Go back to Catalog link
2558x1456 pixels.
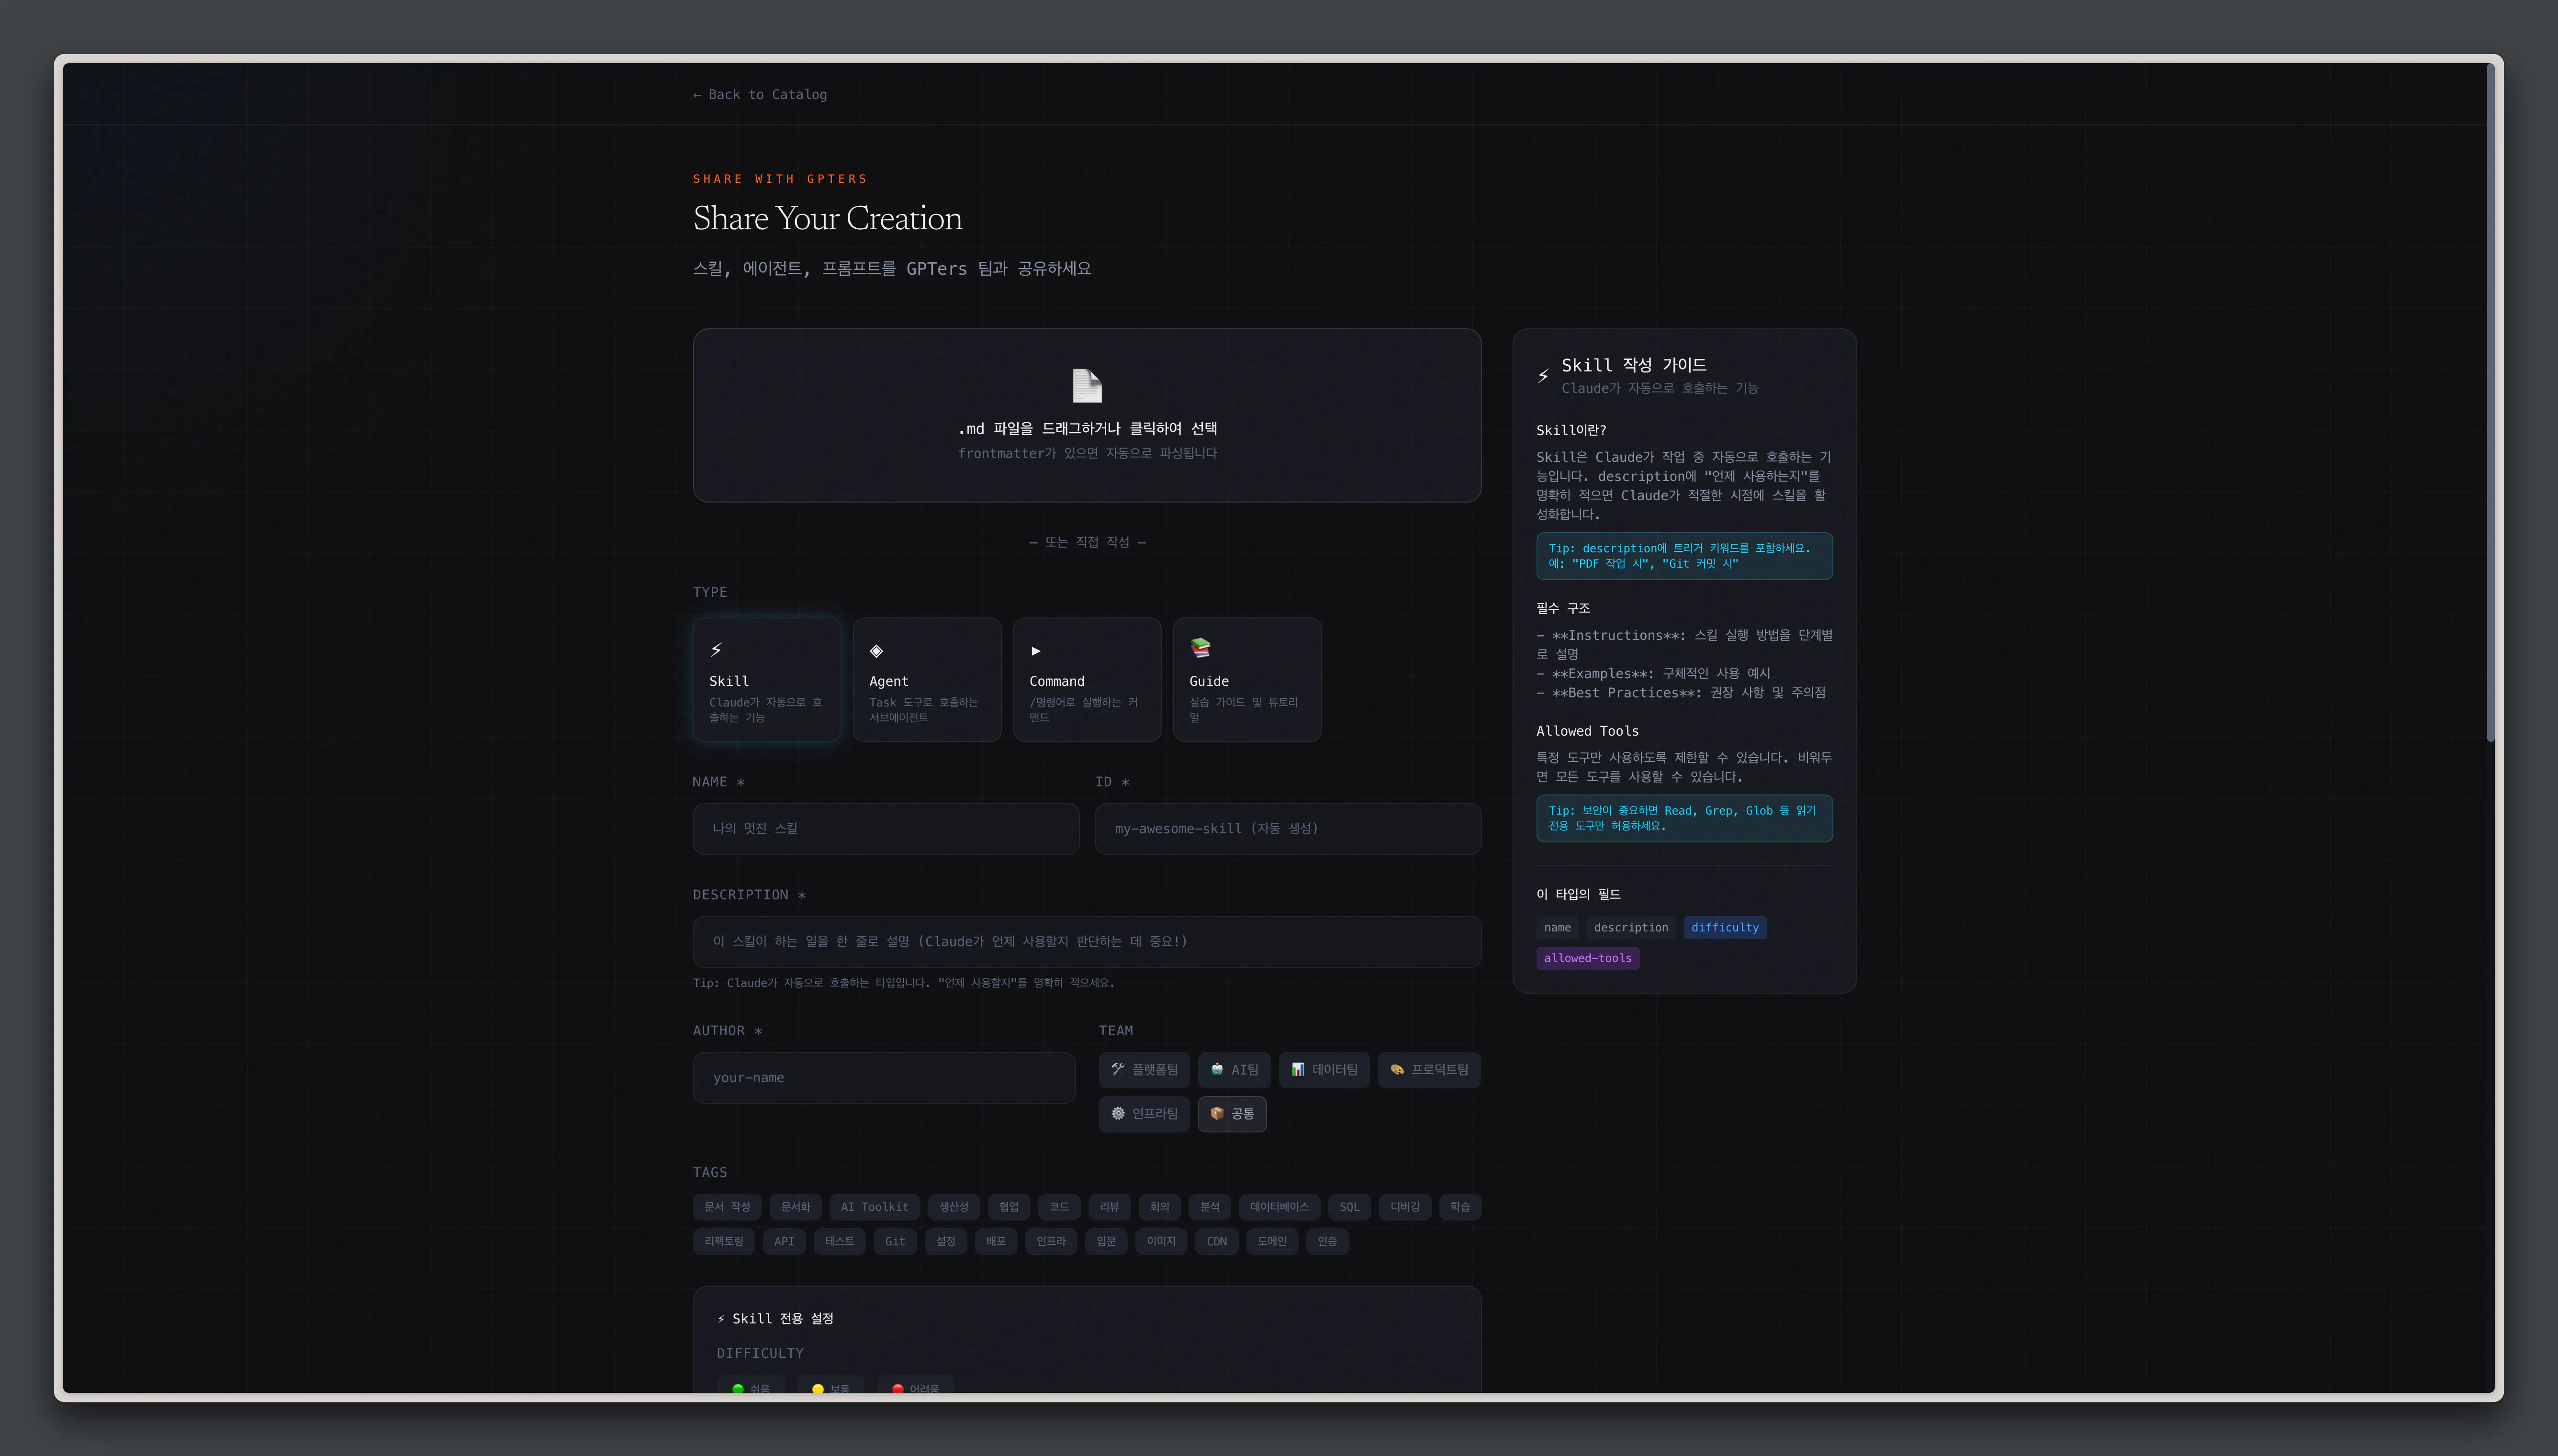tap(760, 95)
